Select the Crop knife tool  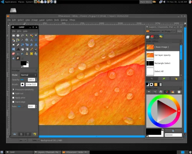point(18,45)
